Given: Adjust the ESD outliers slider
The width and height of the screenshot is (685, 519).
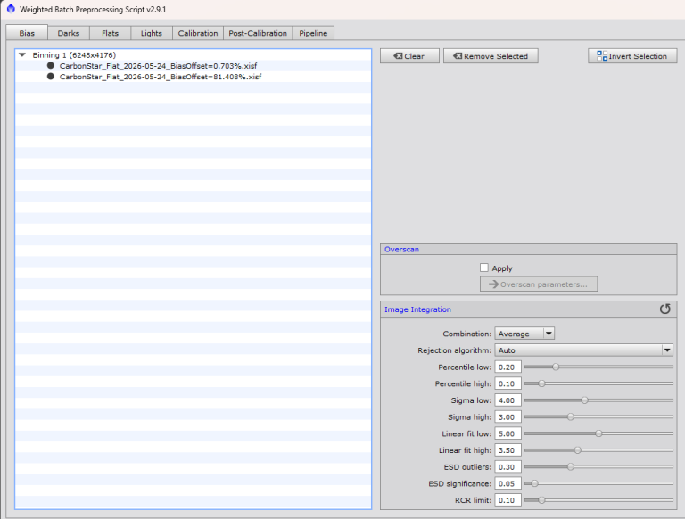Looking at the screenshot, I should 598,466.
